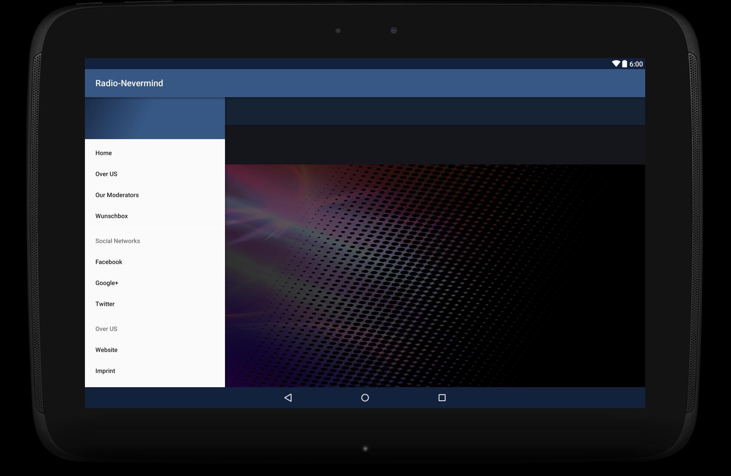Tap the 6:00 clock in status bar
This screenshot has height=476, width=731.
[636, 64]
